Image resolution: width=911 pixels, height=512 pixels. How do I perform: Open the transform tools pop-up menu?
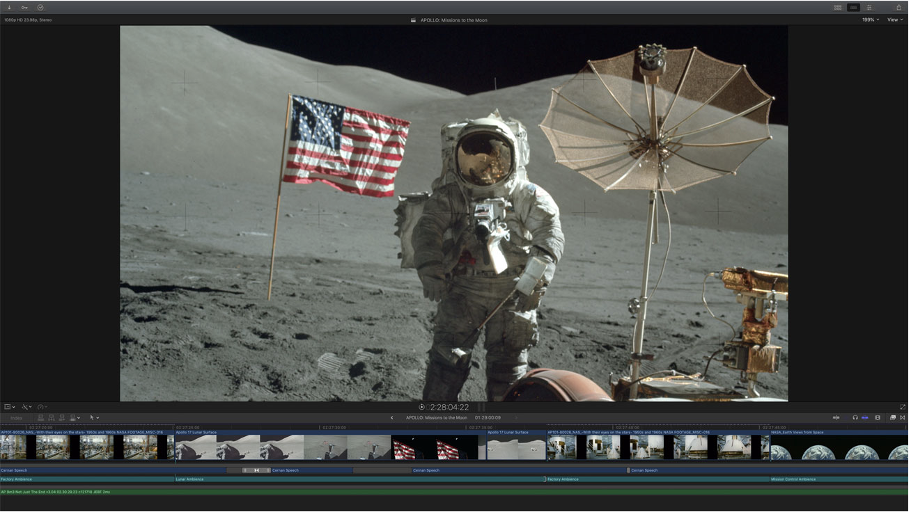tap(10, 407)
